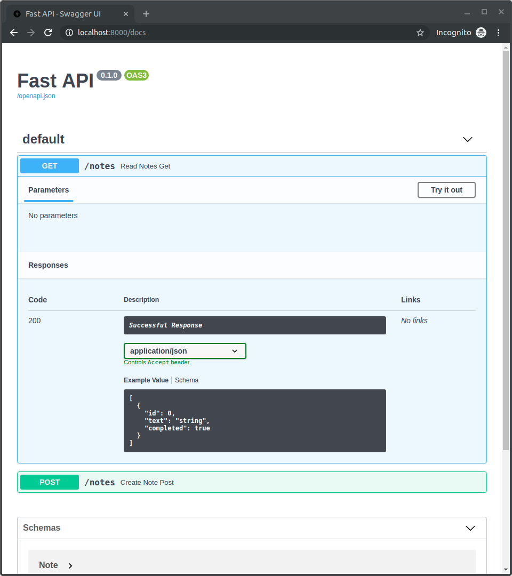Collapse the Schemas section chevron
The width and height of the screenshot is (512, 576).
(470, 528)
